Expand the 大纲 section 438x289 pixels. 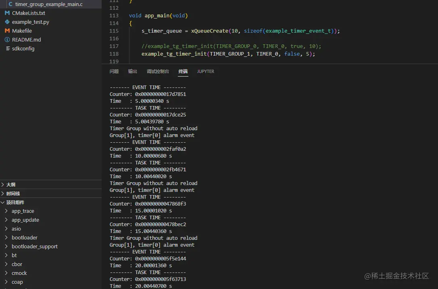[51, 185]
